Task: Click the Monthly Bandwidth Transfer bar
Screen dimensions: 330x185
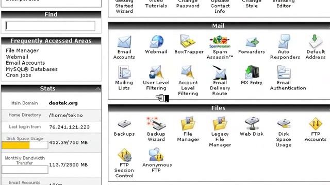Action: (25, 170)
